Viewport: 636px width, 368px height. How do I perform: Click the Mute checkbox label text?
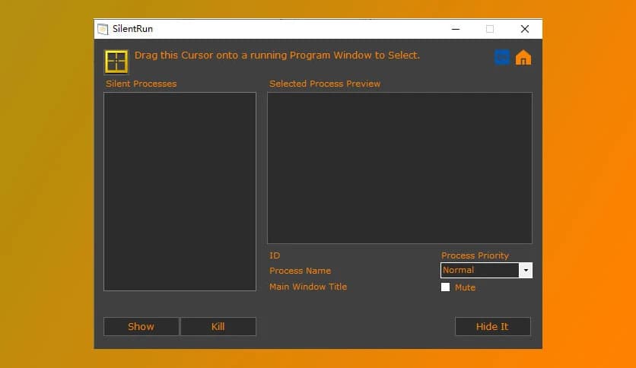465,287
